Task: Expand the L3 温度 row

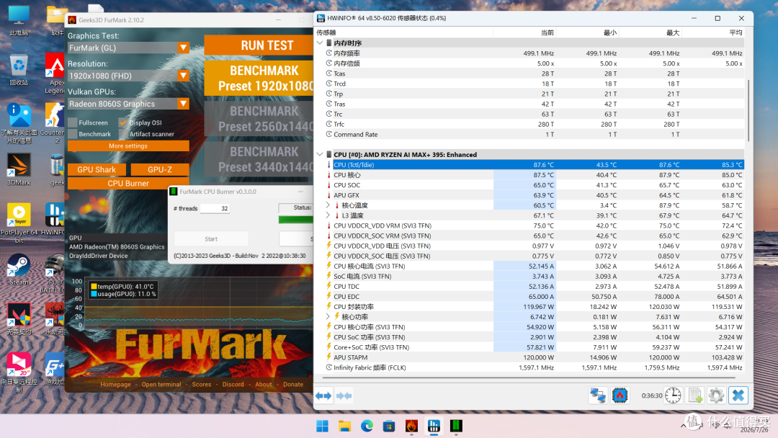Action: click(328, 215)
